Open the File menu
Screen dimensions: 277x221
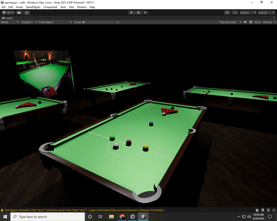click(3, 7)
